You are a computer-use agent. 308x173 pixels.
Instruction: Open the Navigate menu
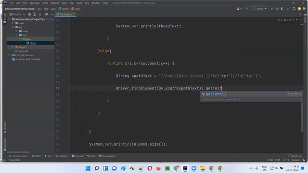35,3
